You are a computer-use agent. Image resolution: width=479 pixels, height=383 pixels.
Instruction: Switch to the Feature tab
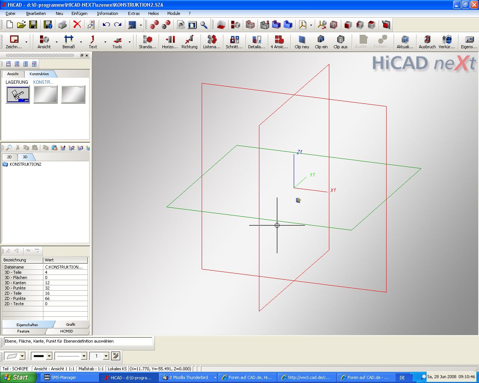pyautogui.click(x=23, y=331)
